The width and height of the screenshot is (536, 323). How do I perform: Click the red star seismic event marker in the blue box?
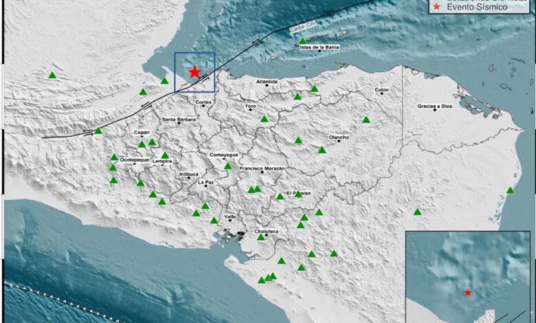coord(194,71)
